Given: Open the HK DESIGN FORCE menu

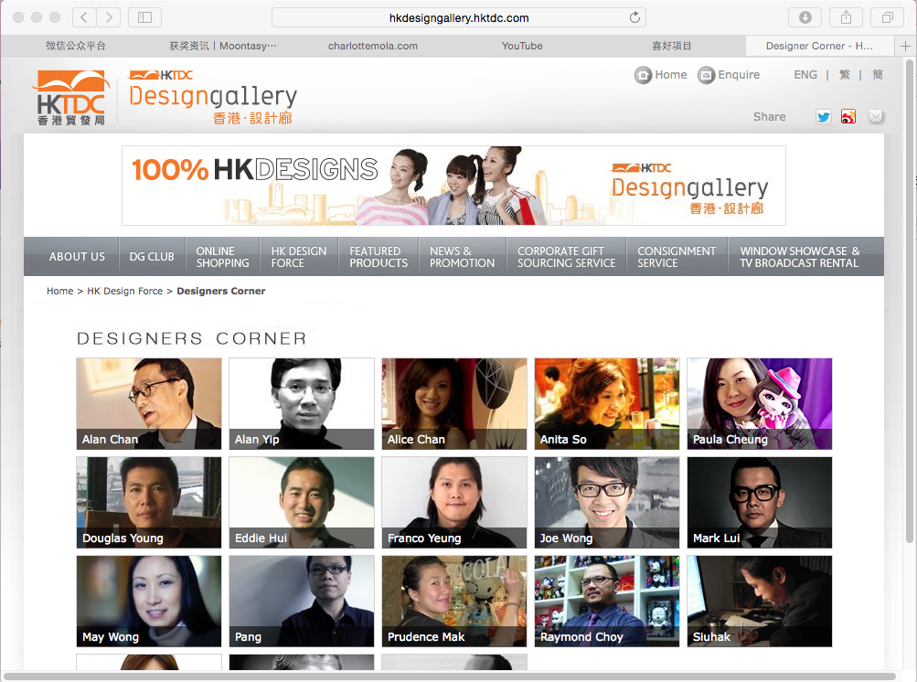Looking at the screenshot, I should pos(299,256).
